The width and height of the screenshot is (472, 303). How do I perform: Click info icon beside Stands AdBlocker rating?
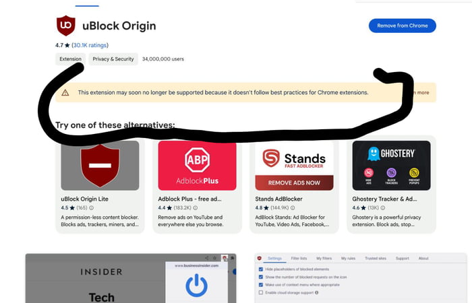coord(293,207)
